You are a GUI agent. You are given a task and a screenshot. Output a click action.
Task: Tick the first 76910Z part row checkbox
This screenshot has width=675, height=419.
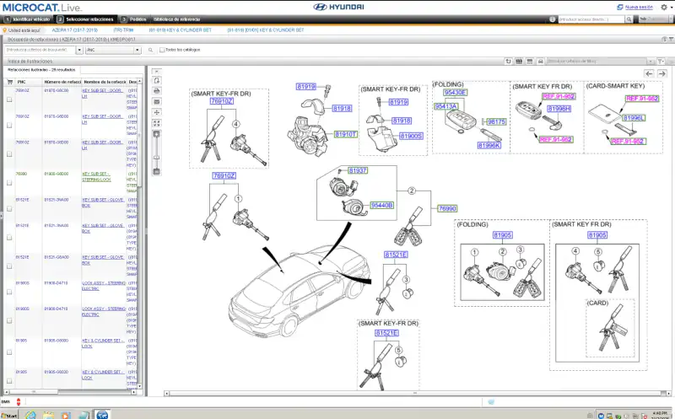tap(9, 99)
